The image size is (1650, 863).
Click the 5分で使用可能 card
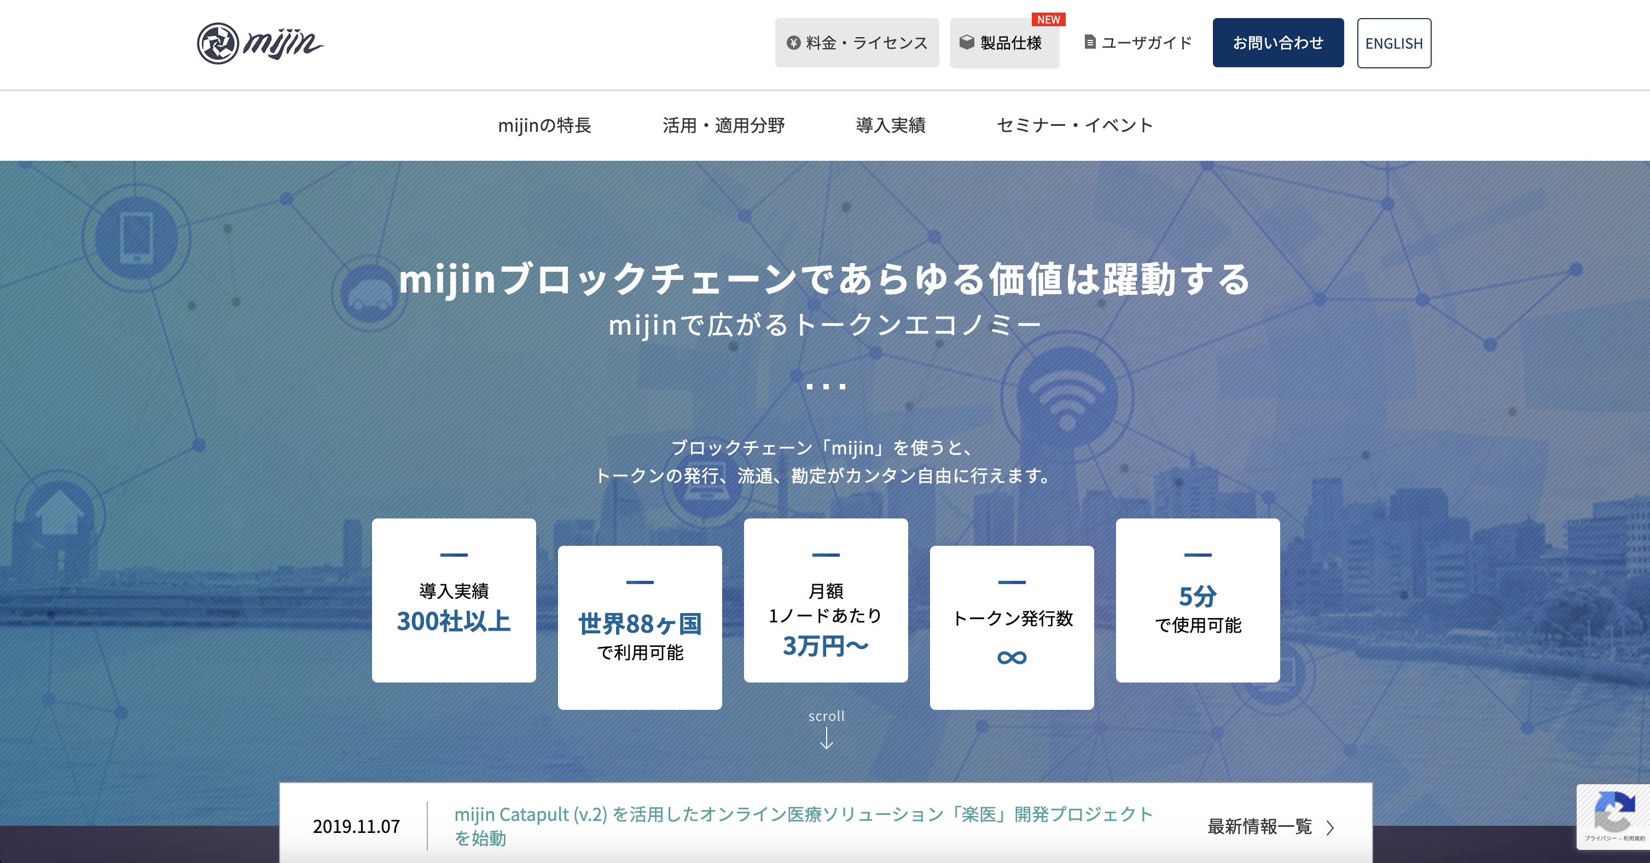pos(1198,600)
